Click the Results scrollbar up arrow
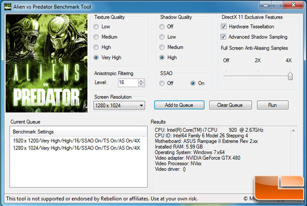Screen dimensions: 307x206 (293, 130)
